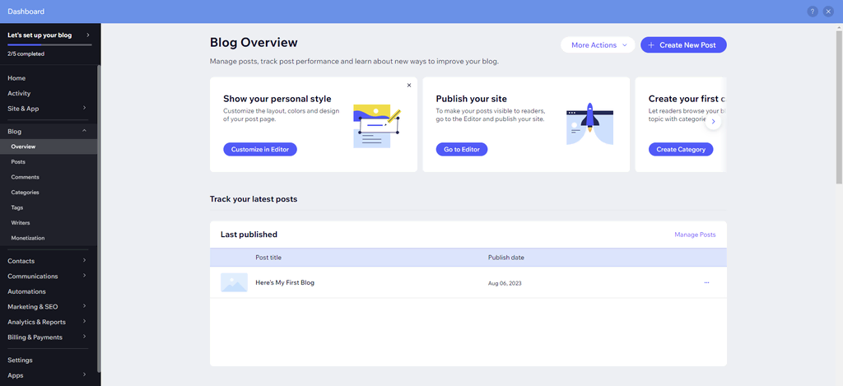Go to Comments in the sidebar

pyautogui.click(x=25, y=177)
